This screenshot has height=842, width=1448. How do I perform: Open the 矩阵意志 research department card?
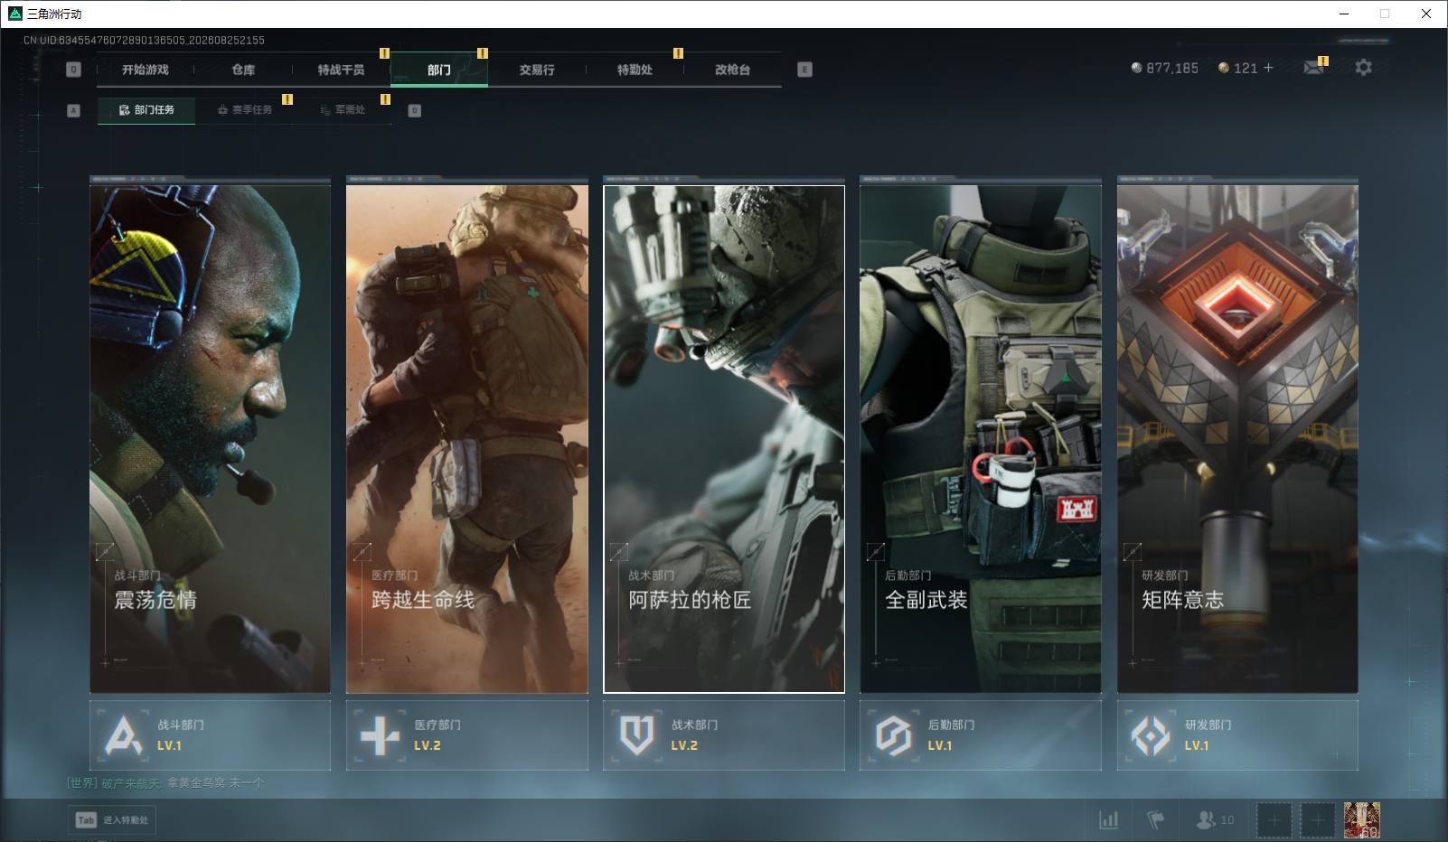tap(1237, 439)
